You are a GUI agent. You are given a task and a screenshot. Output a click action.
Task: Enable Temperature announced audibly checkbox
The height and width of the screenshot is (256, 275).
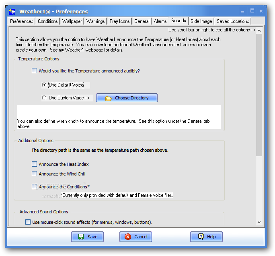pyautogui.click(x=34, y=71)
